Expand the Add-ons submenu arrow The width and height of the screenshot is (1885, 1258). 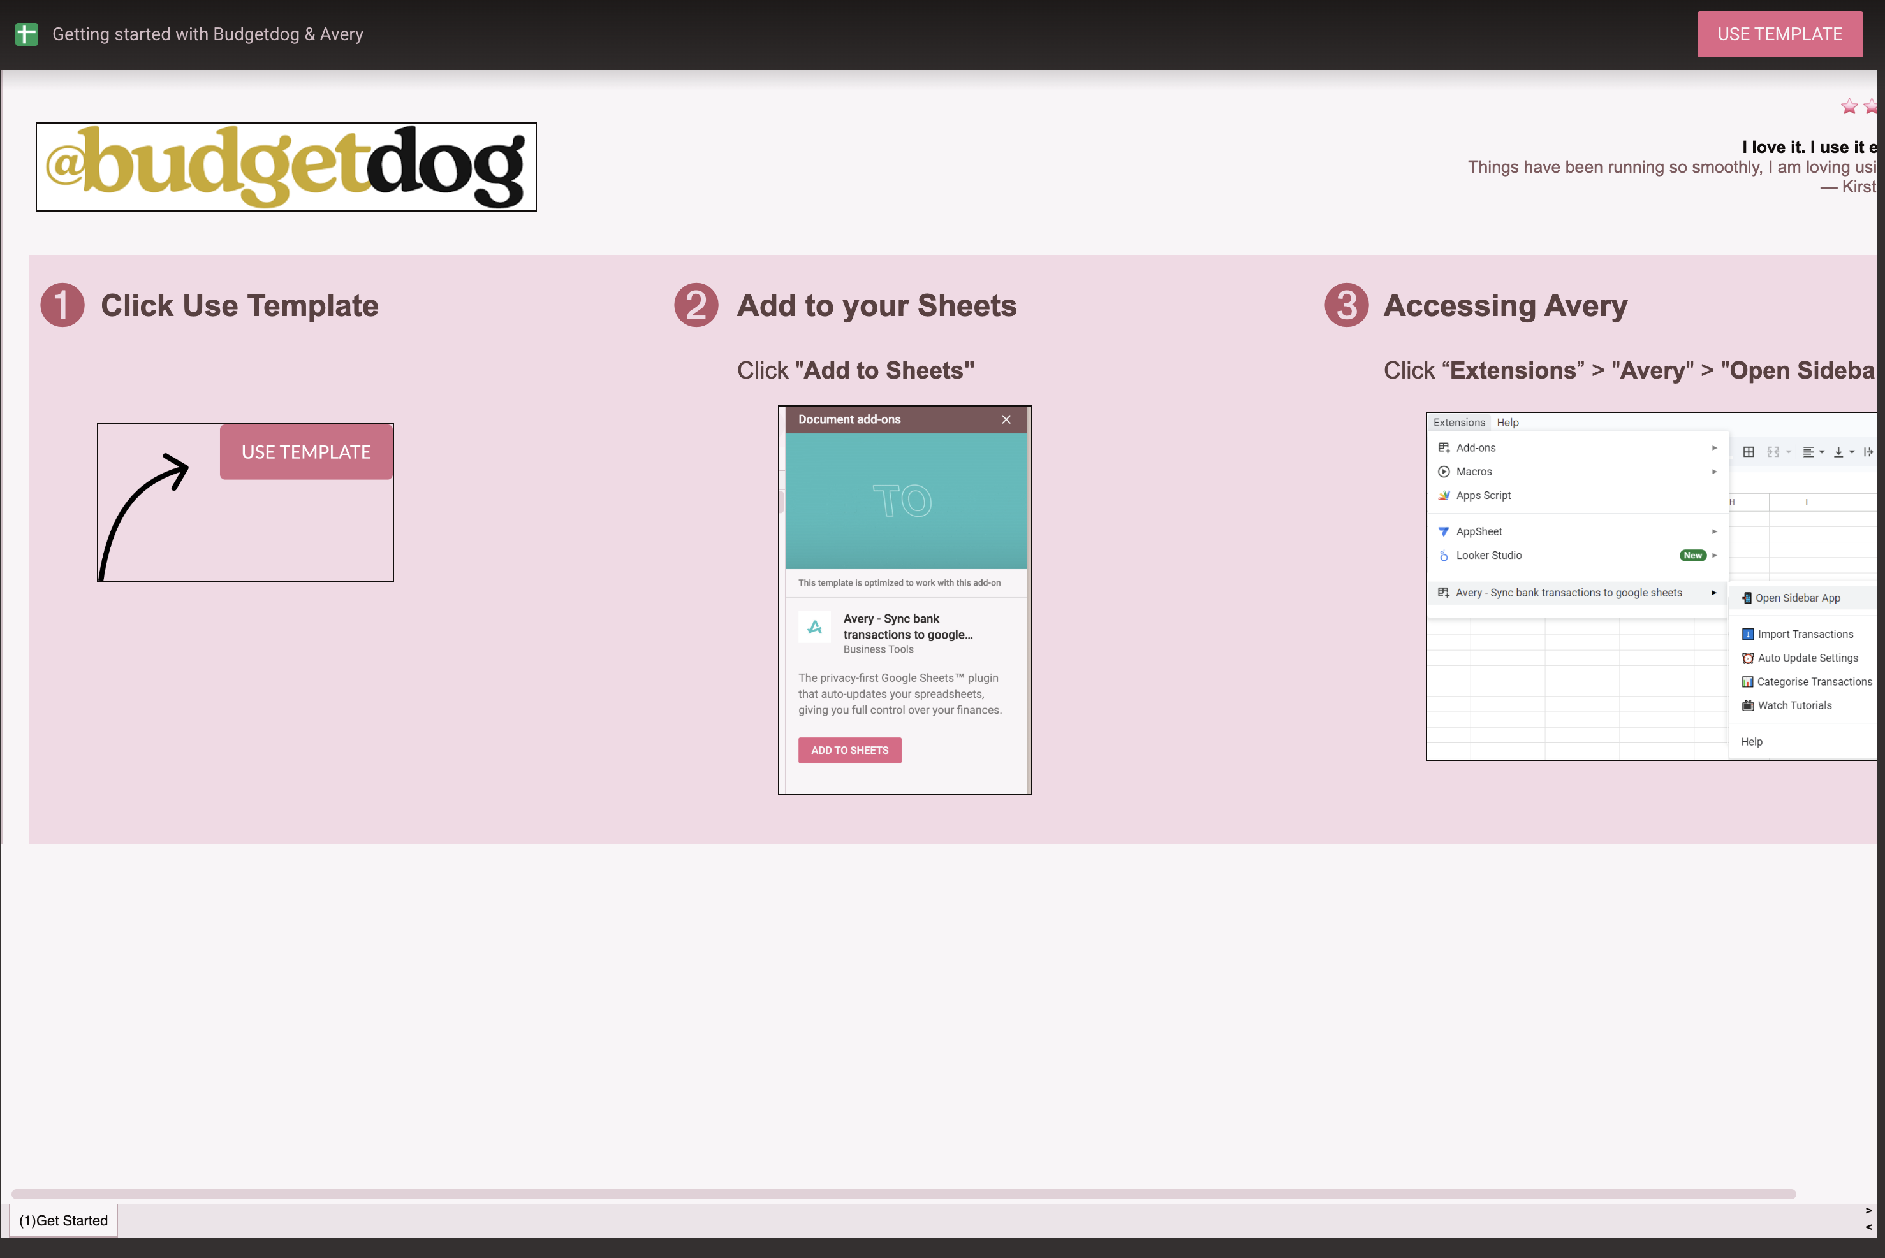[1713, 447]
